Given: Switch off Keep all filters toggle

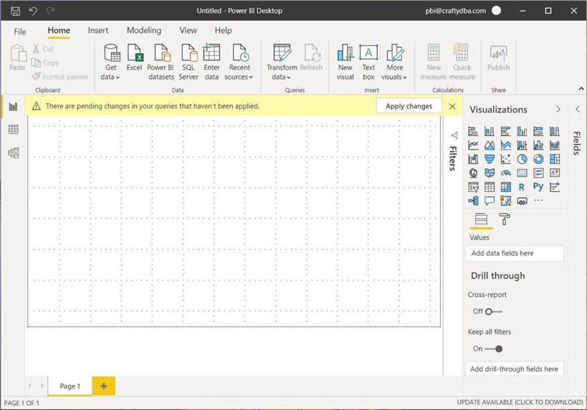Looking at the screenshot, I should coord(494,348).
